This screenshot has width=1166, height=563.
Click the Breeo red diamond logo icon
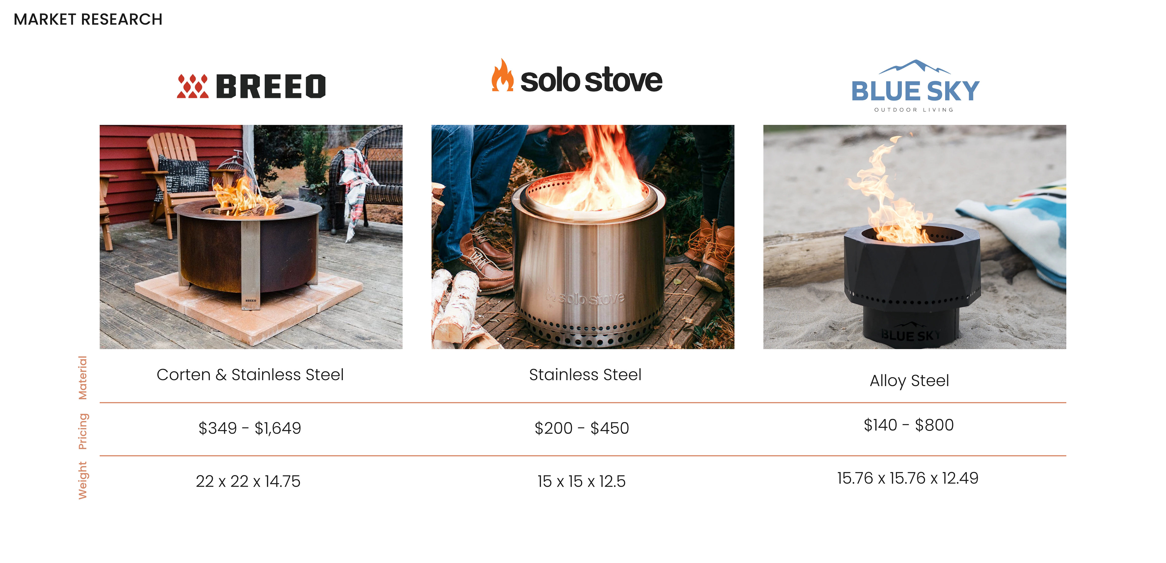193,86
